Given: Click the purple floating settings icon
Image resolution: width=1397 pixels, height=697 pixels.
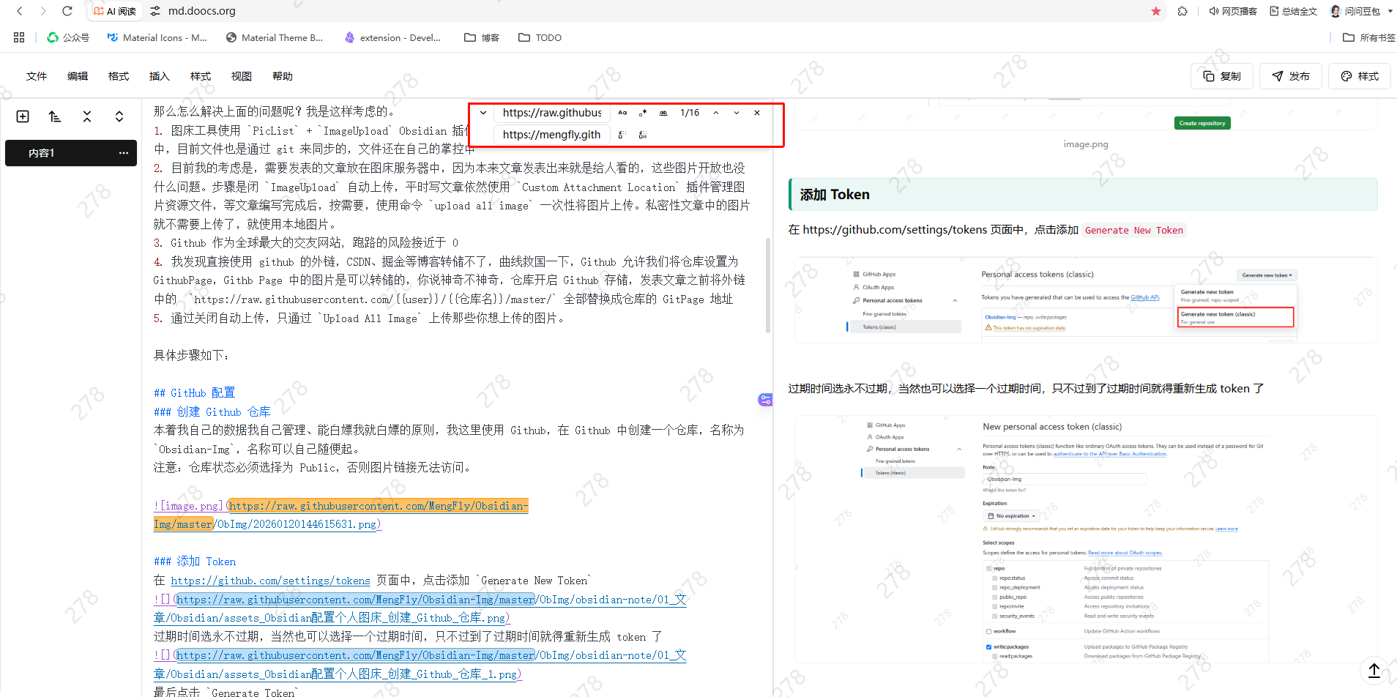Looking at the screenshot, I should pyautogui.click(x=765, y=400).
